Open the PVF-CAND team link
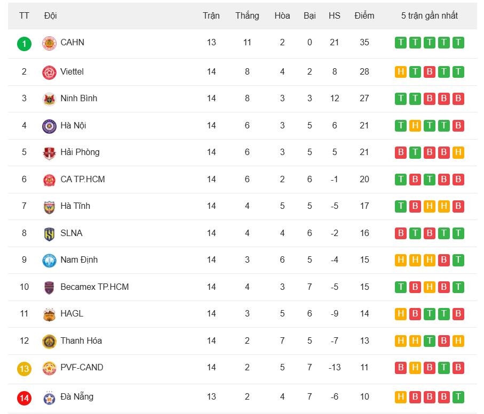The width and height of the screenshot is (484, 414). coord(82,367)
